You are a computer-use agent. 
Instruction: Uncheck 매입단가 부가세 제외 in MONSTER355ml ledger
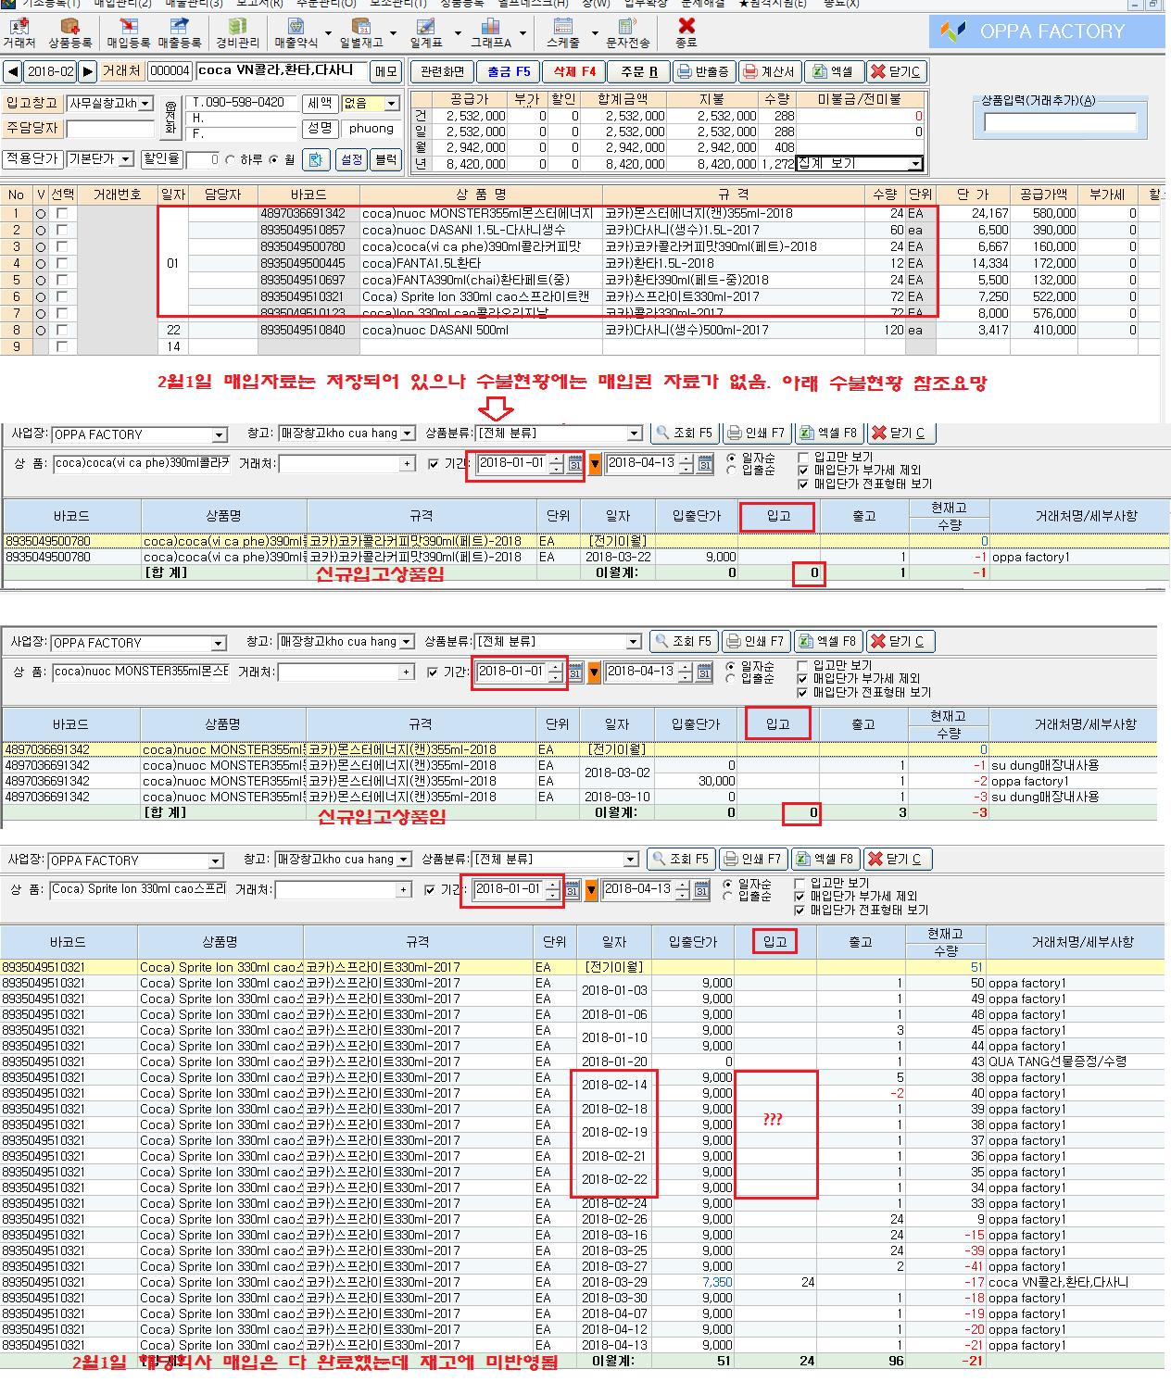(802, 679)
